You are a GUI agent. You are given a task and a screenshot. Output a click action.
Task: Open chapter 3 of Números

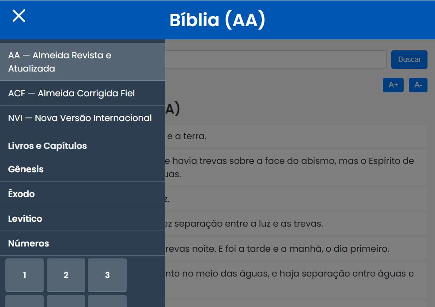pyautogui.click(x=107, y=275)
